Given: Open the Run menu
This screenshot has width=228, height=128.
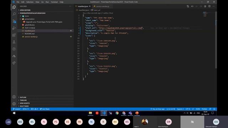Looking at the screenshot, I should click(47, 2).
